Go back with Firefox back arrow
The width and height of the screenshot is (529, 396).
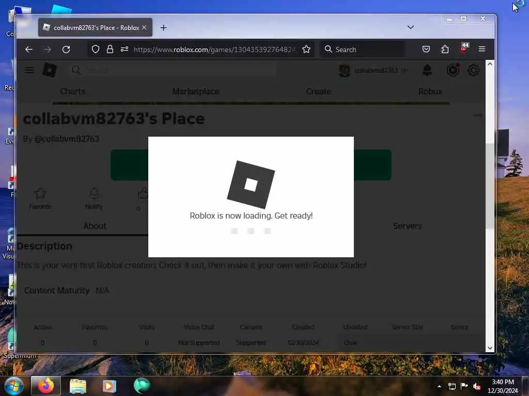pyautogui.click(x=29, y=49)
